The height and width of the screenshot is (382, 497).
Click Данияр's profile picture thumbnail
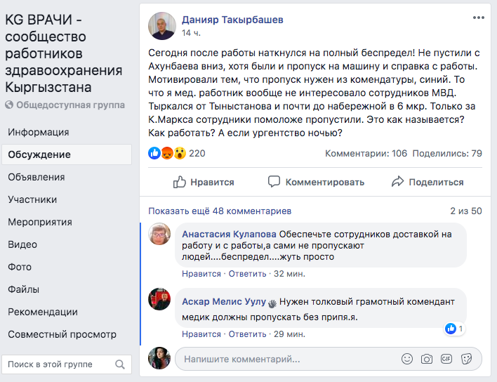click(x=161, y=26)
